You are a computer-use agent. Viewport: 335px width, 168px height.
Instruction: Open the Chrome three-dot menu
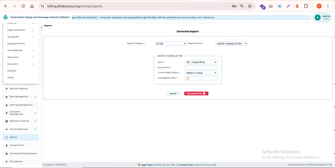pos(328,6)
